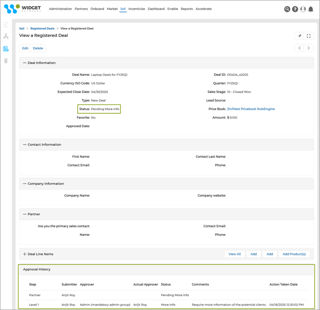Click Registered Deals in the breadcrumb
Screen dimensions: 320x310
[x=42, y=28]
